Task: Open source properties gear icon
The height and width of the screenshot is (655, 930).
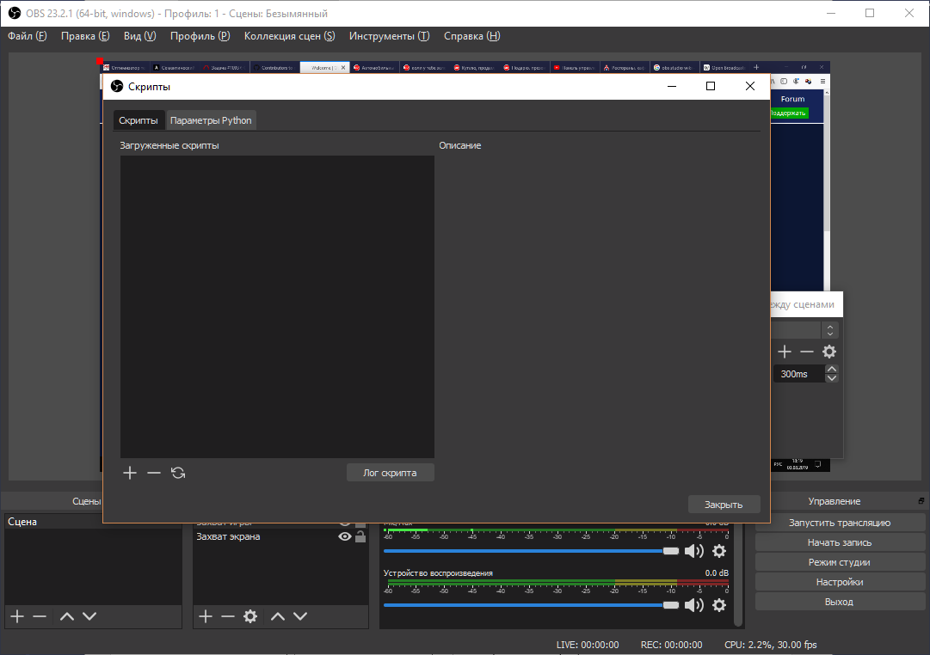Action: [250, 616]
